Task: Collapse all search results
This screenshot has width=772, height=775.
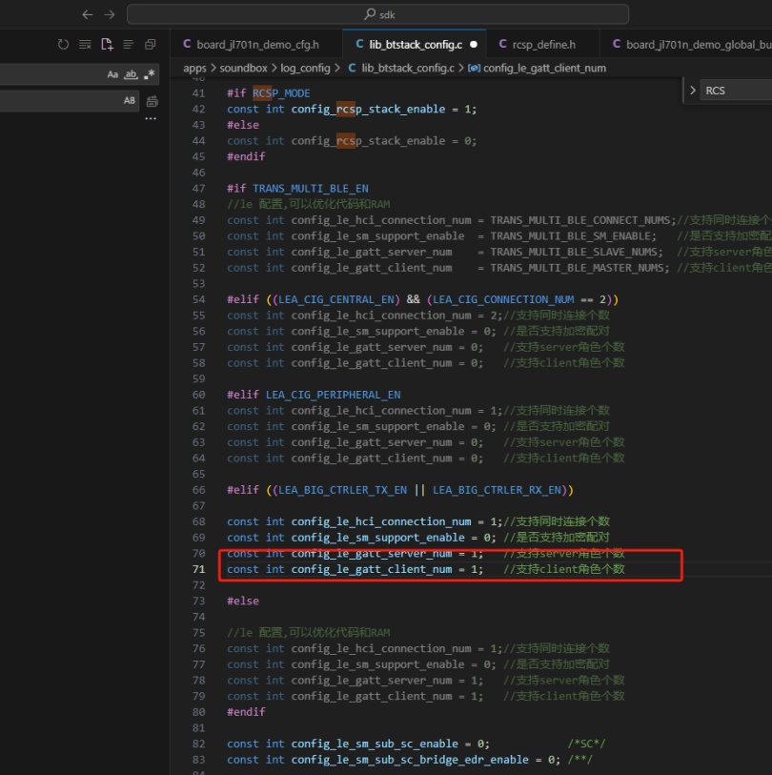Action: (150, 45)
